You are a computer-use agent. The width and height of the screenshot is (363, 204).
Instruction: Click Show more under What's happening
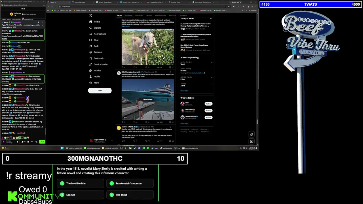pyautogui.click(x=184, y=91)
